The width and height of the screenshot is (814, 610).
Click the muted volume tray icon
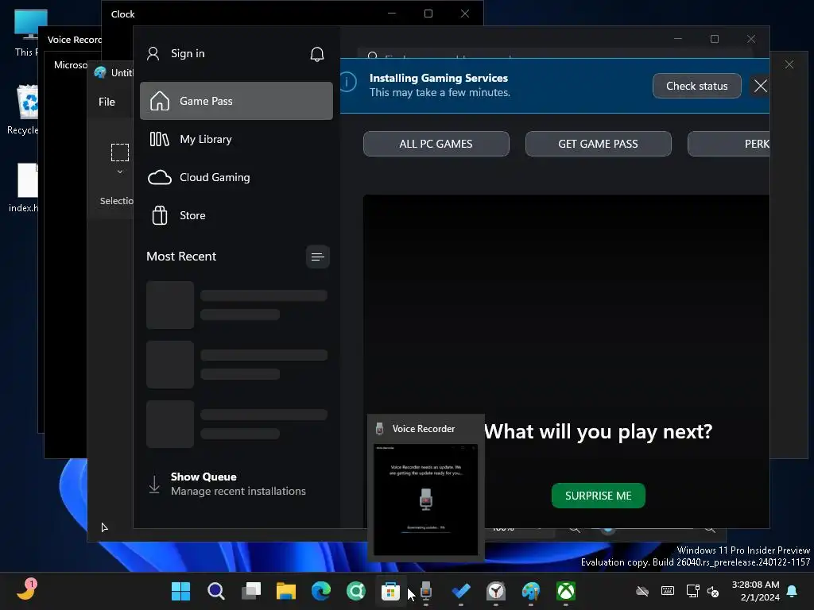click(713, 591)
